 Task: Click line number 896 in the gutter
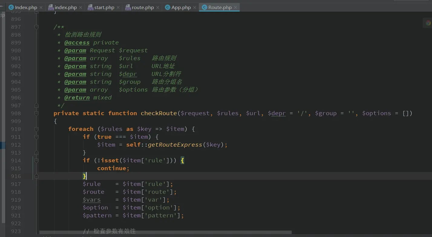(x=16, y=19)
